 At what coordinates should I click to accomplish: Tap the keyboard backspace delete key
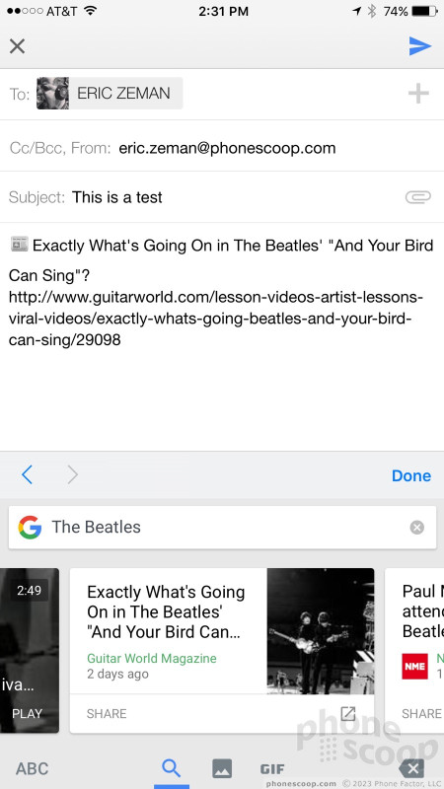coord(411,768)
